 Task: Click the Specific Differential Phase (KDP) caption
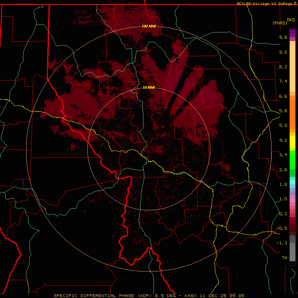click(x=104, y=296)
